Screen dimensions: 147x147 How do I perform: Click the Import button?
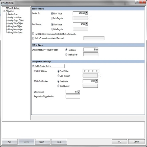[59, 142]
